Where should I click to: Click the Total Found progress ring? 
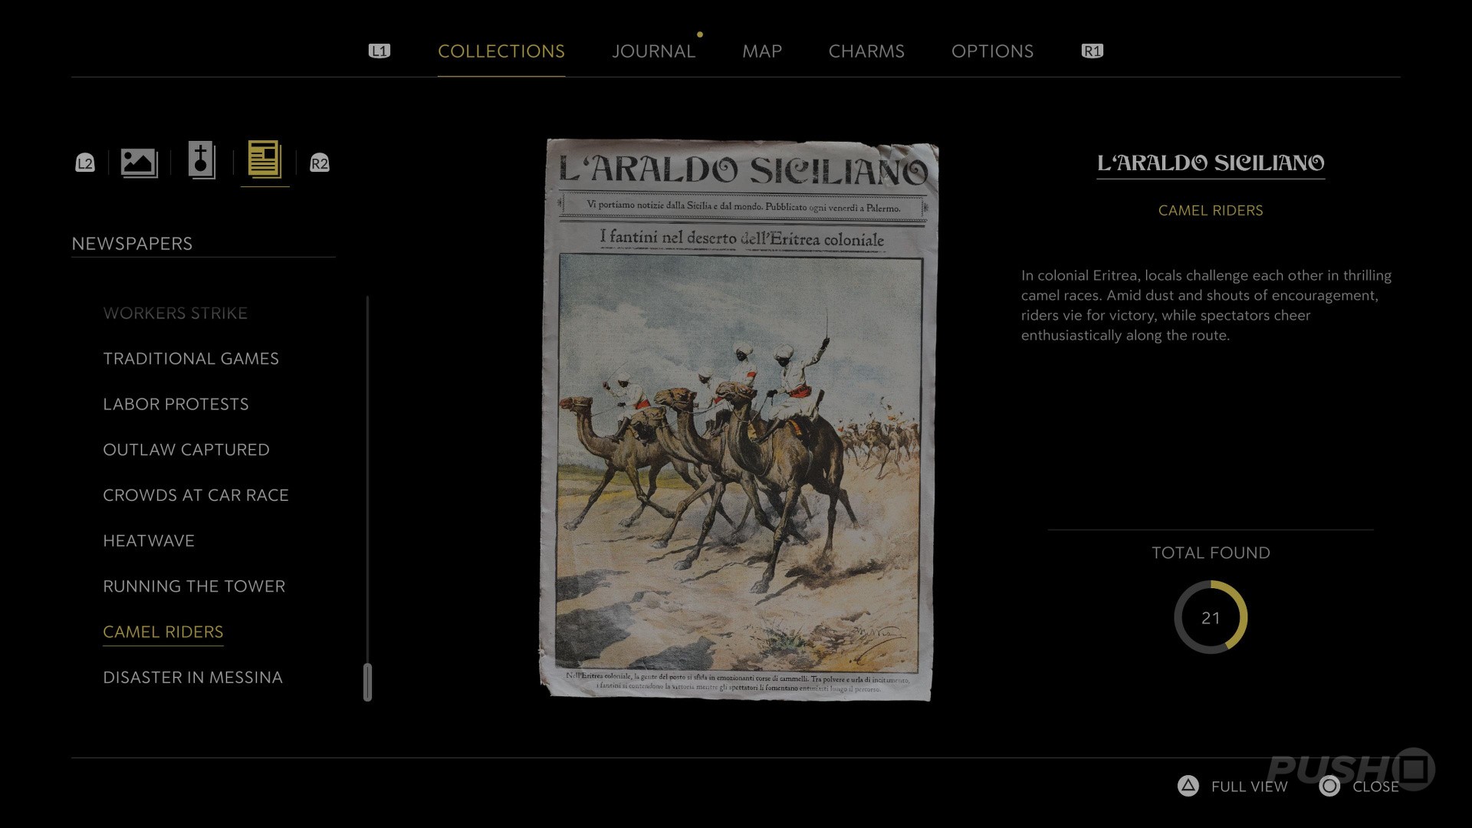tap(1211, 617)
